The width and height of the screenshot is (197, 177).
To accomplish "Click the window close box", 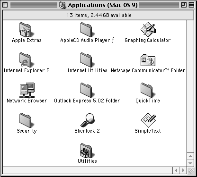I will [x=5, y=5].
